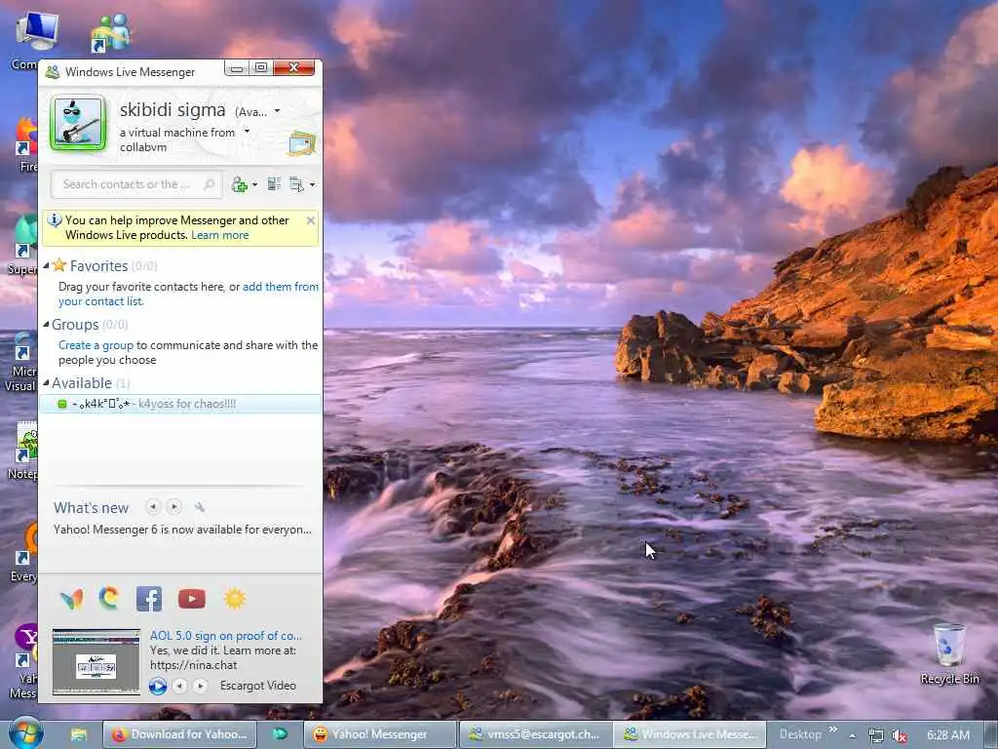The height and width of the screenshot is (749, 998).
Task: Click the muted volume tray icon
Action: [x=900, y=735]
